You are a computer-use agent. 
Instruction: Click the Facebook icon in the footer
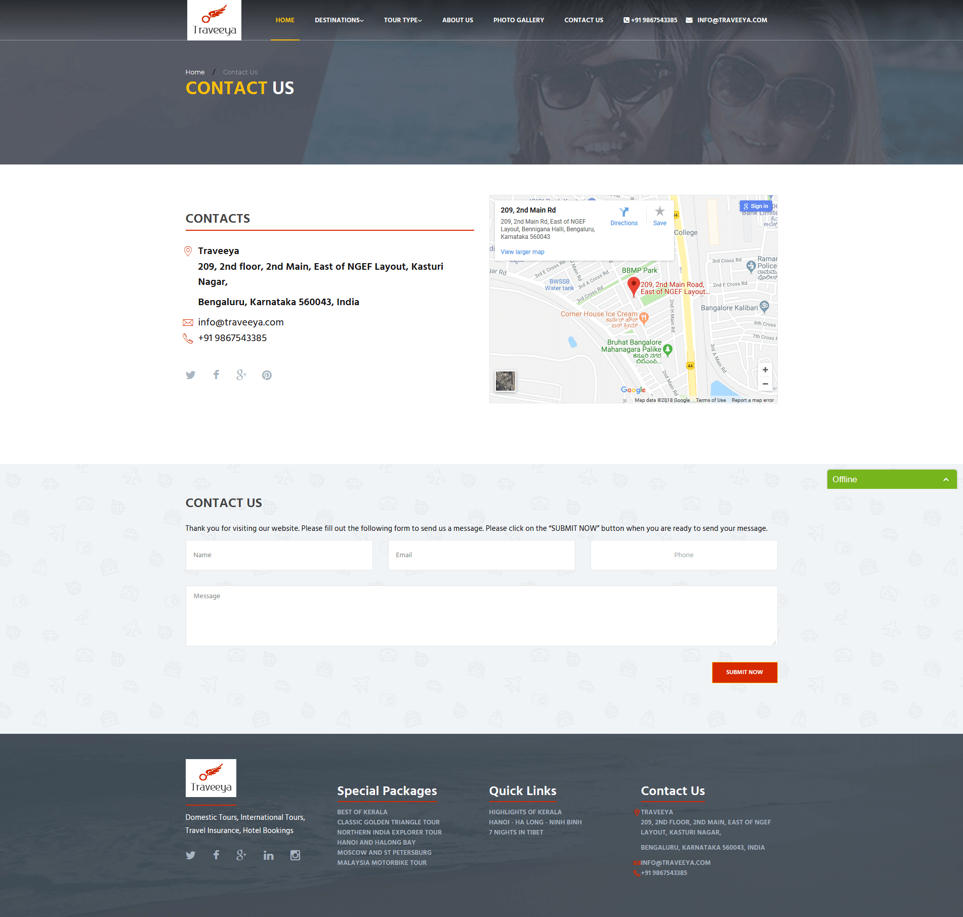tap(216, 855)
